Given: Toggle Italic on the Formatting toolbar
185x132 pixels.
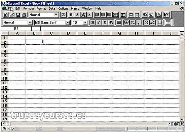Looking at the screenshot, I should 99,23.
